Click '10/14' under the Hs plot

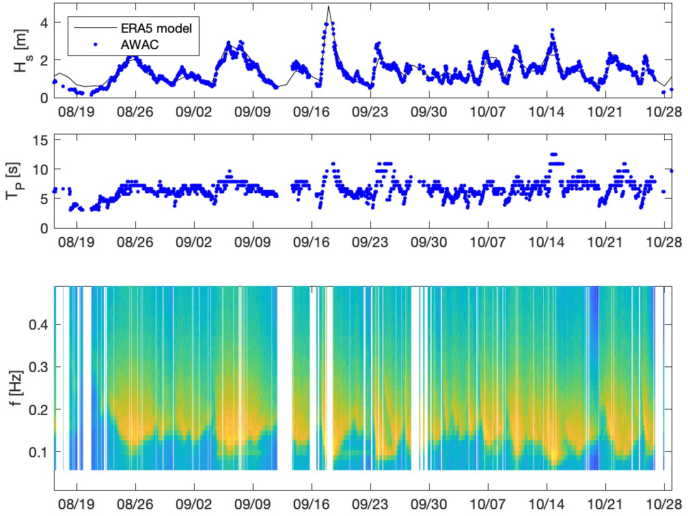(x=547, y=112)
